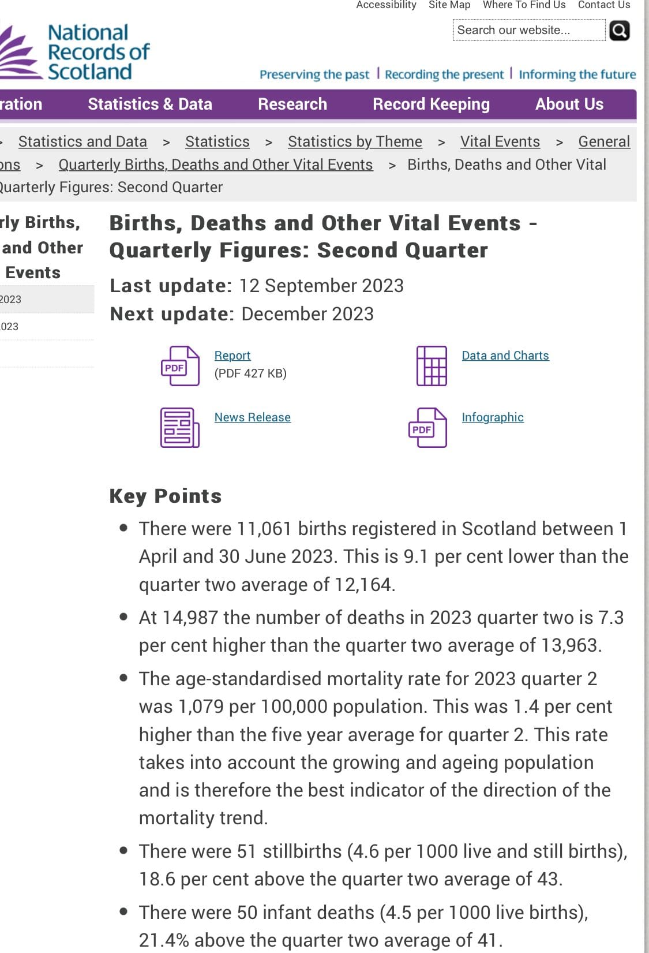Open Quarterly Births, Deaths breadcrumb link

click(x=216, y=165)
